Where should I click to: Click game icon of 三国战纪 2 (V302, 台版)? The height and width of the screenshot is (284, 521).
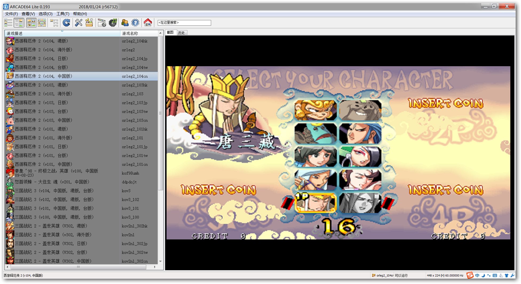pyautogui.click(x=10, y=253)
